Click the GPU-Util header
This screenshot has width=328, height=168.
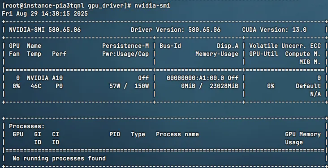[263, 54]
